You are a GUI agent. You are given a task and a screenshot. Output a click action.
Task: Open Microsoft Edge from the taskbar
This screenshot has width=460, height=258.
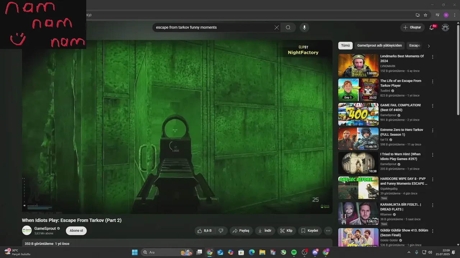click(x=252, y=252)
